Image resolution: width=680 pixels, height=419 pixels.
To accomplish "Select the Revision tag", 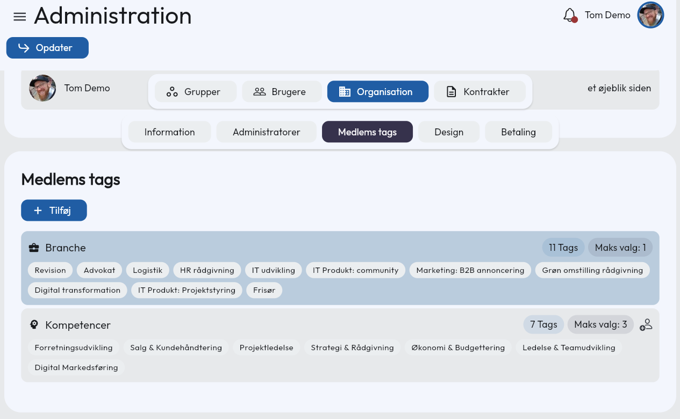I will coord(50,270).
